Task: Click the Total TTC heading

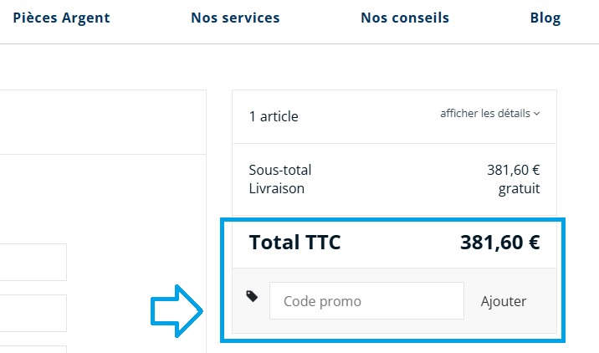Action: (x=295, y=243)
